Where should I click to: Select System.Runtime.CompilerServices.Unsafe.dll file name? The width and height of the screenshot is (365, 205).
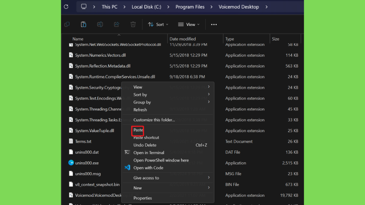tap(115, 77)
